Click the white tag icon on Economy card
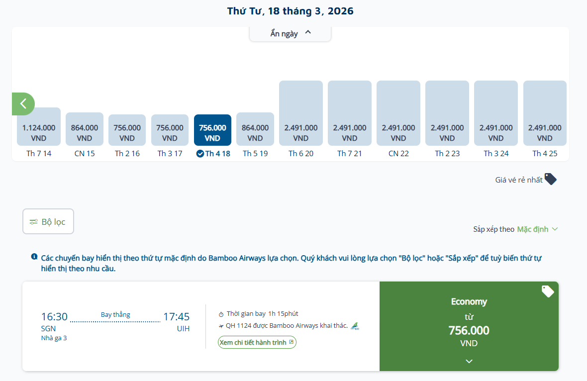The height and width of the screenshot is (381, 587). [x=547, y=291]
